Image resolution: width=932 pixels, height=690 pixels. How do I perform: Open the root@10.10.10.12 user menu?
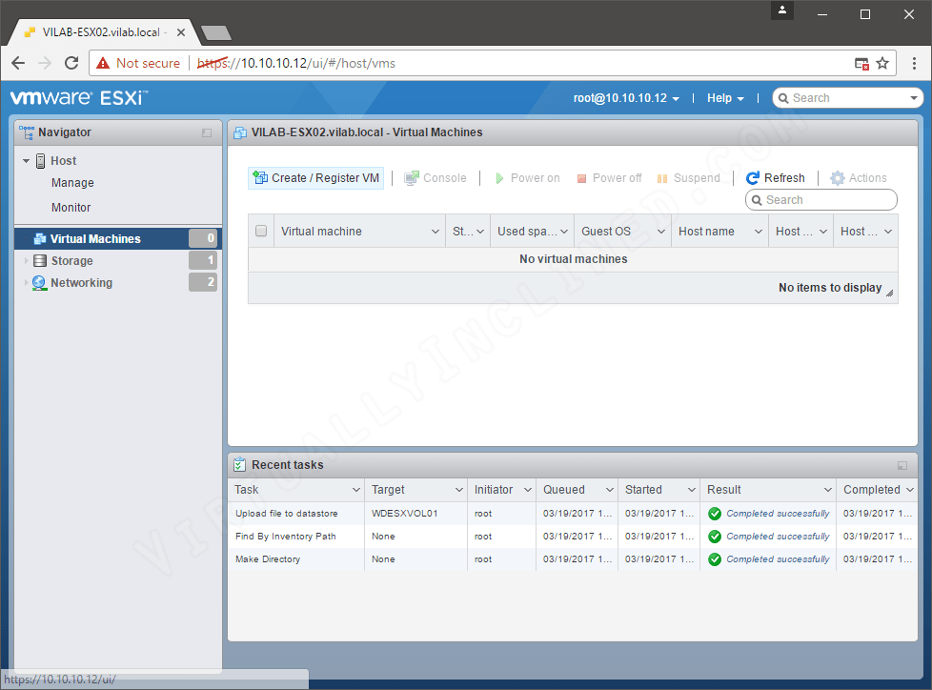click(626, 97)
